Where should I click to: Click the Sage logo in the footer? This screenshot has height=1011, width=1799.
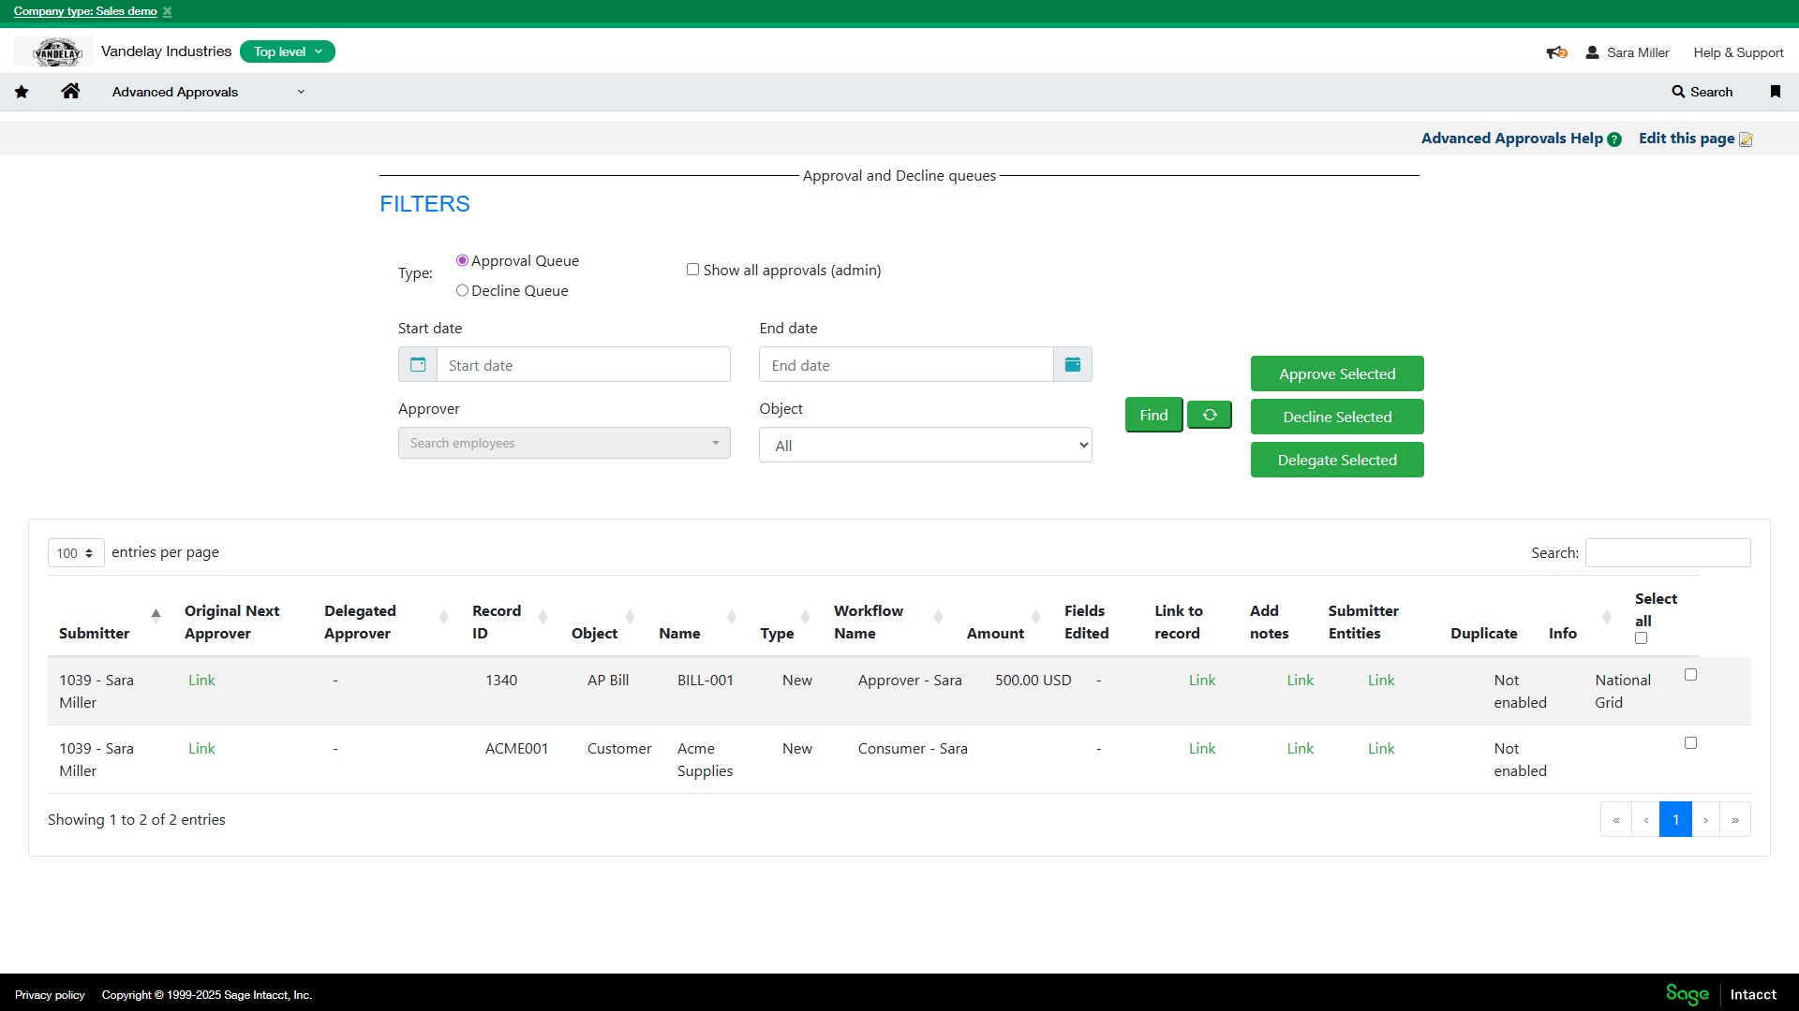click(1687, 994)
